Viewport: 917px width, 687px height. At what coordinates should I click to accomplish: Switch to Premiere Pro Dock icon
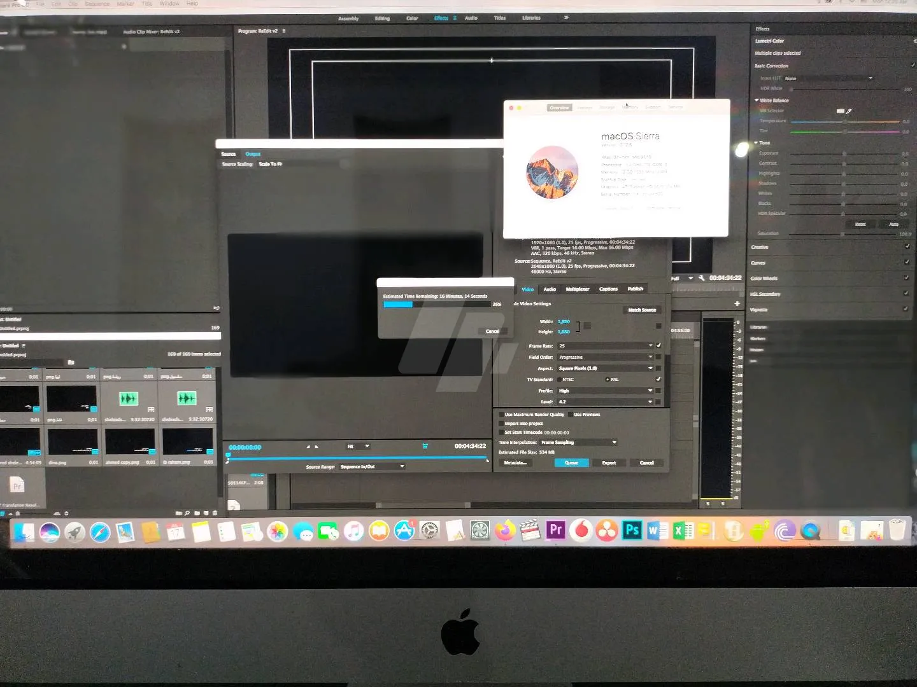pyautogui.click(x=556, y=530)
